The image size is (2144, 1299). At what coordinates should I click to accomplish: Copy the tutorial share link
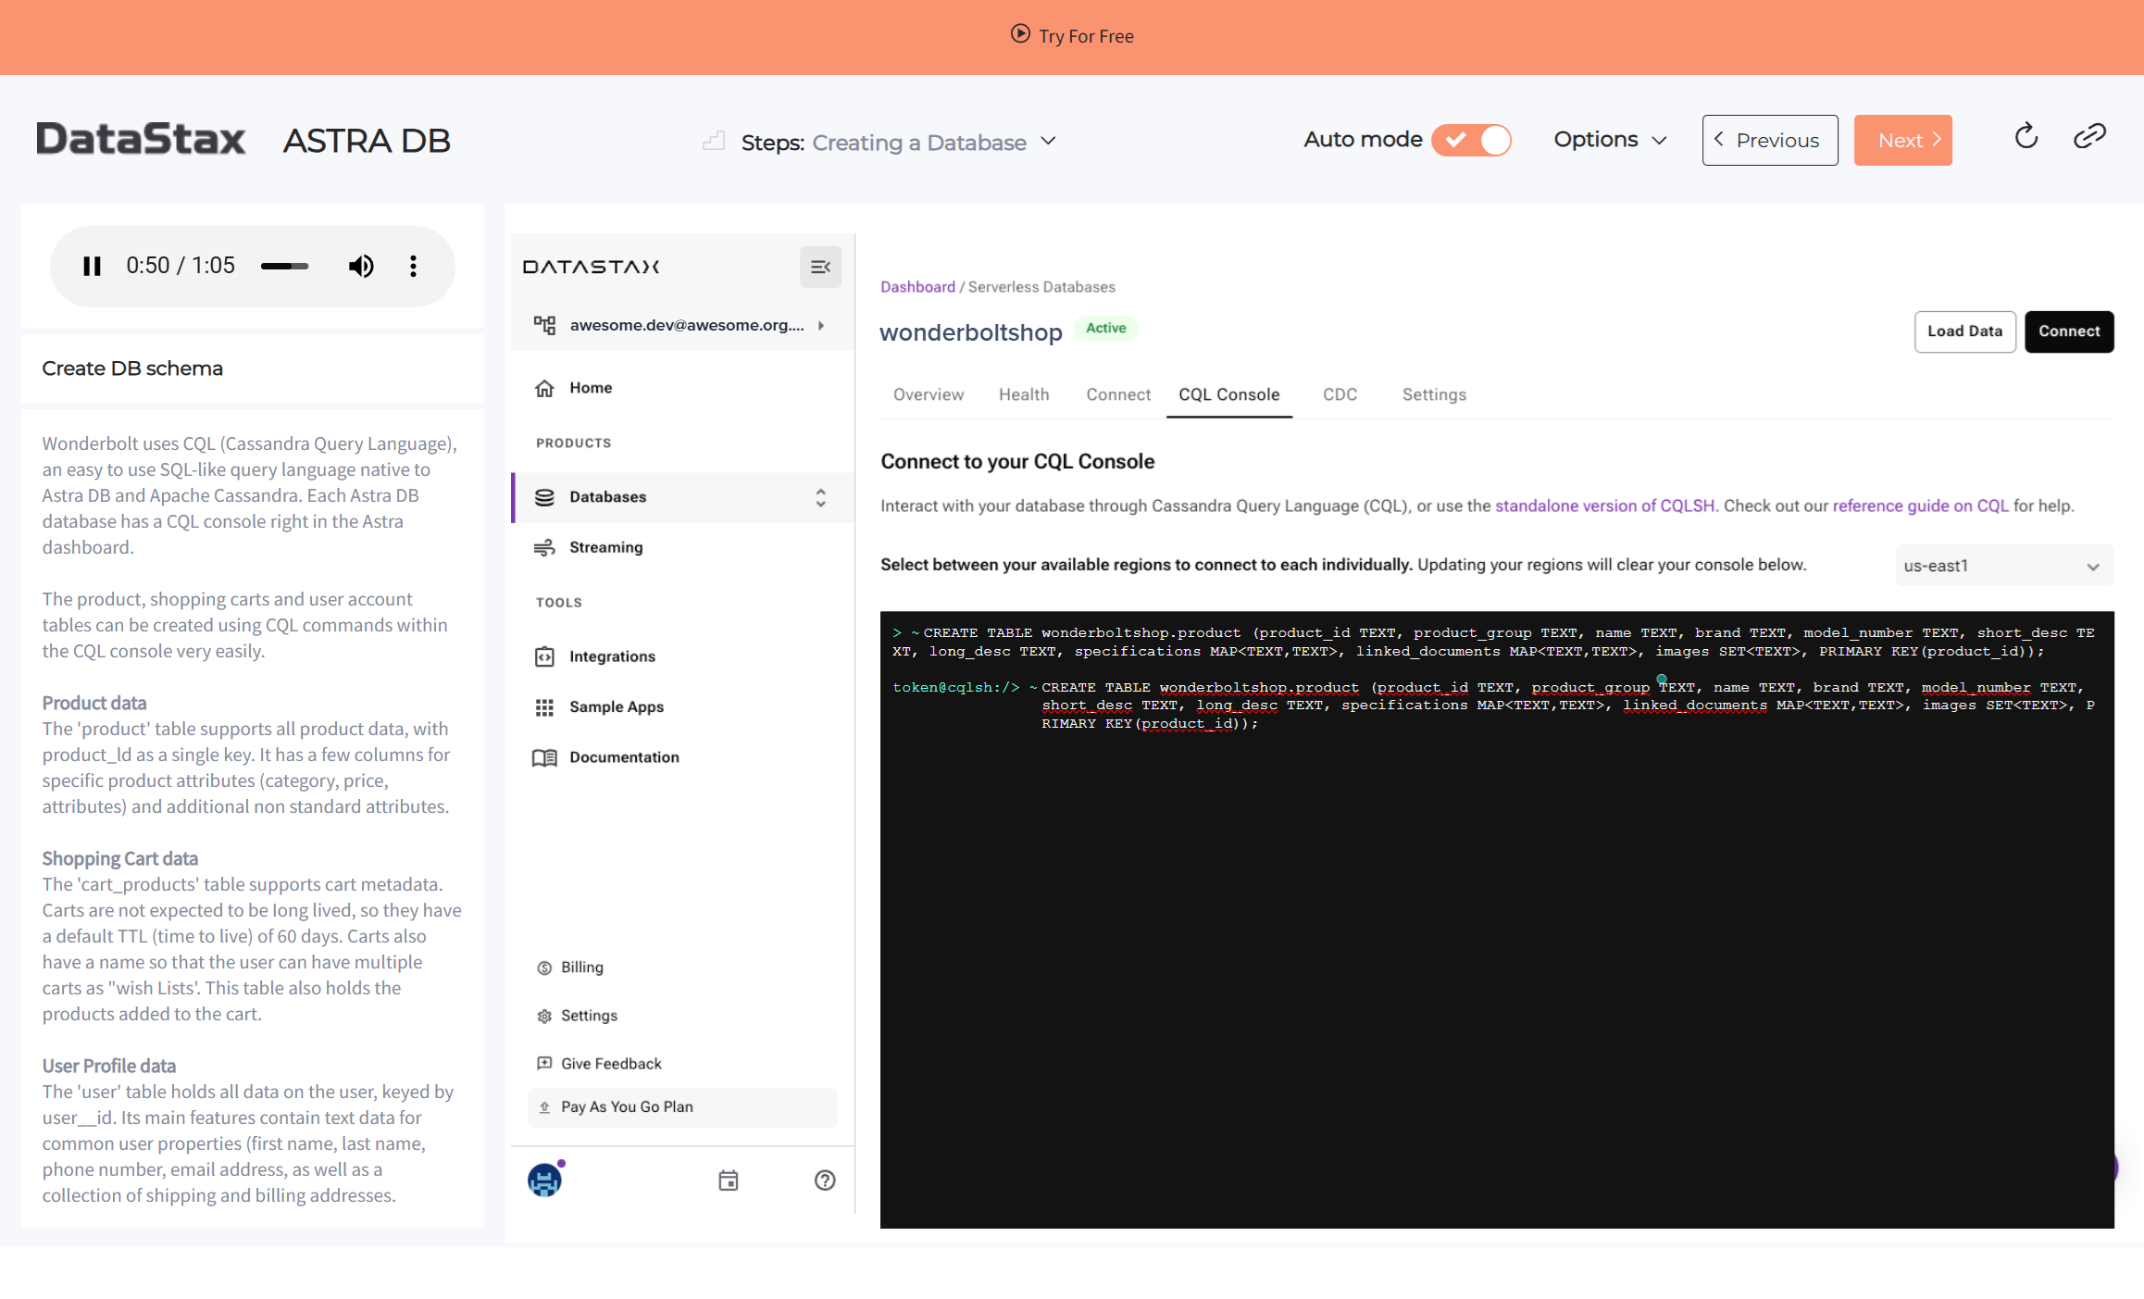[x=2089, y=136]
